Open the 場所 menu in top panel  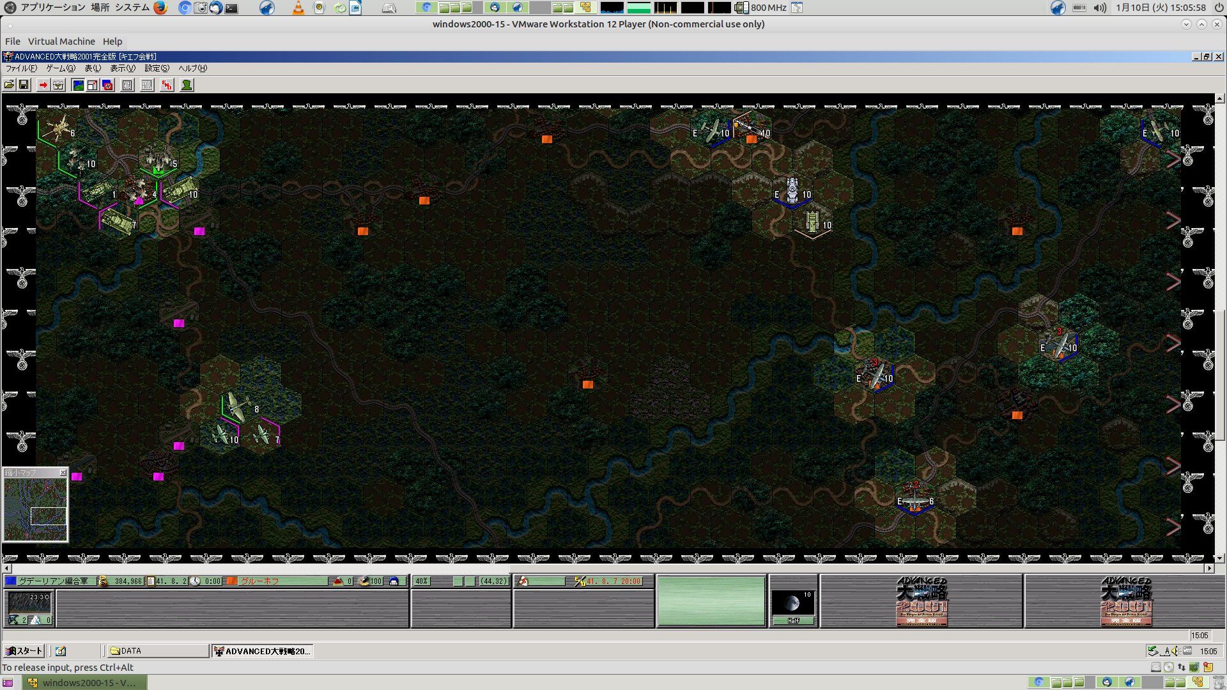(x=100, y=8)
